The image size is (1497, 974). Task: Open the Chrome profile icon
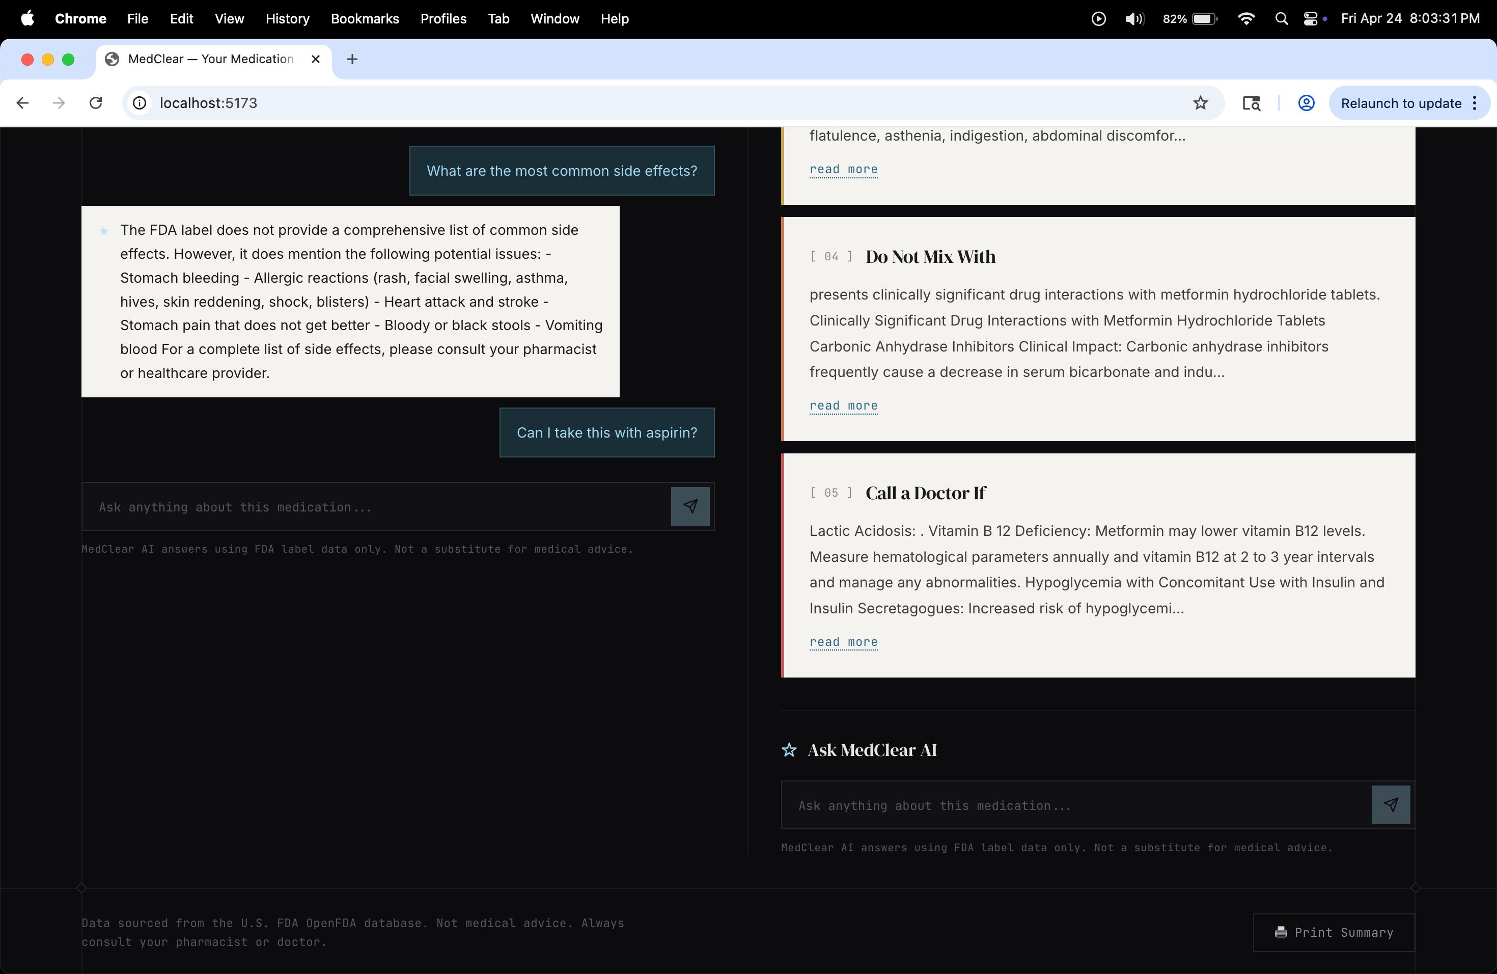[x=1306, y=103]
